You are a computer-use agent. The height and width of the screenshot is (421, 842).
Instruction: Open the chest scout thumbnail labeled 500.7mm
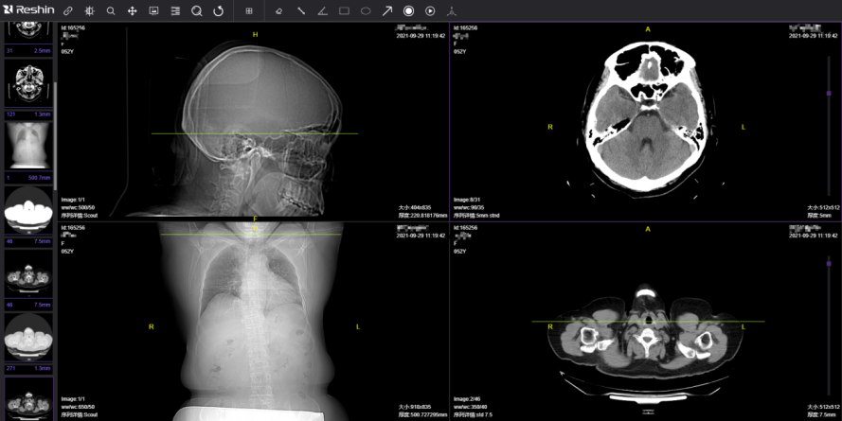(27, 146)
